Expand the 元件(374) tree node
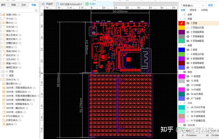Viewport: 219px width, 139px height. [1, 79]
